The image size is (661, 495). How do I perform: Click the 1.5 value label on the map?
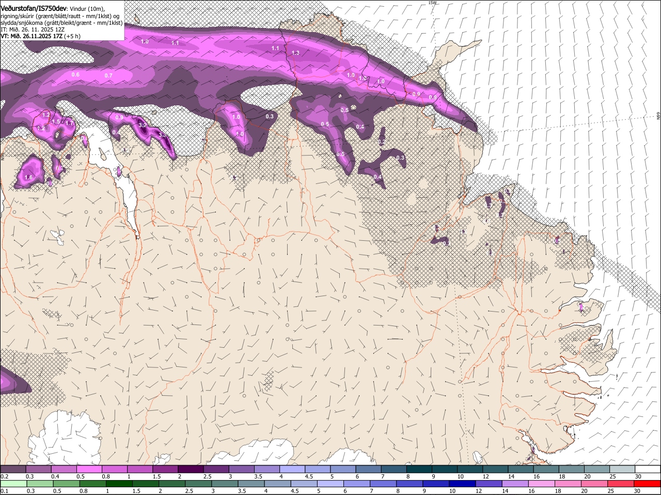pyautogui.click(x=56, y=121)
